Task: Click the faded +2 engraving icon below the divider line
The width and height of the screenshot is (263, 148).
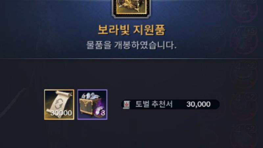Action: point(244,75)
